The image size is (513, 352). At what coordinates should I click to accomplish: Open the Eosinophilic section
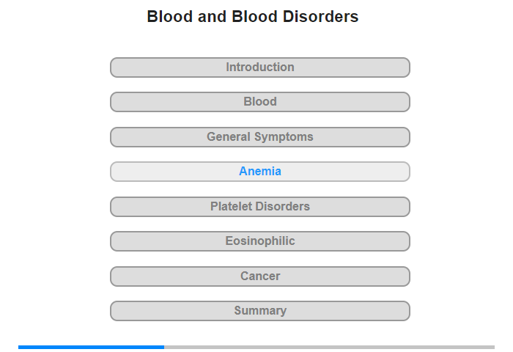[259, 241]
